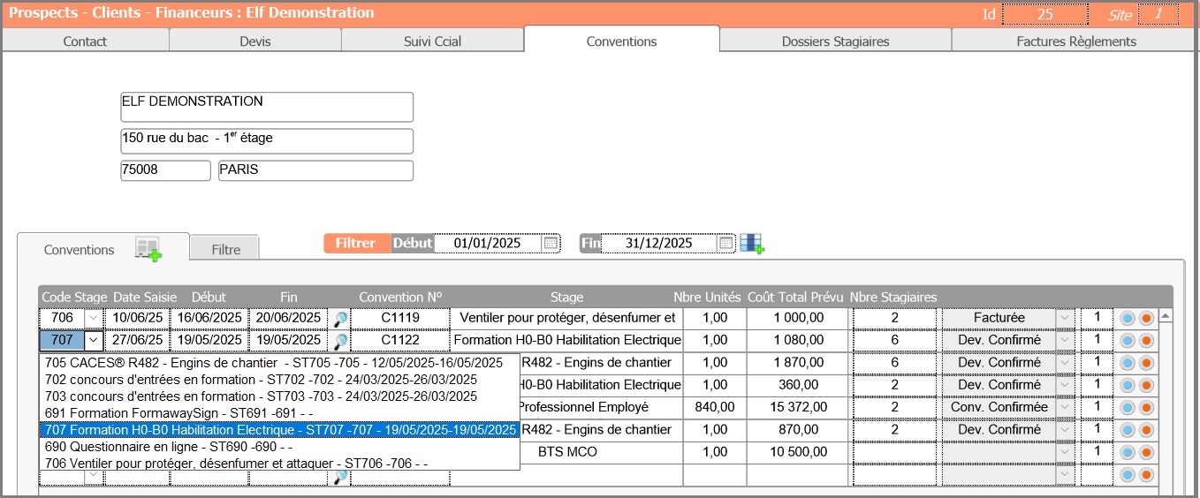Expand the Facturée status dropdown

tap(1065, 318)
